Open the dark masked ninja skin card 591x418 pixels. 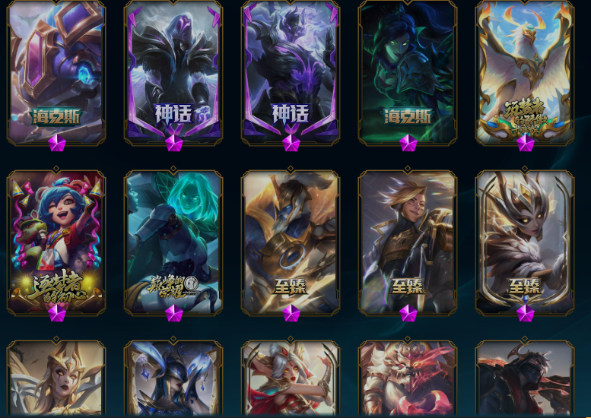coord(525,376)
